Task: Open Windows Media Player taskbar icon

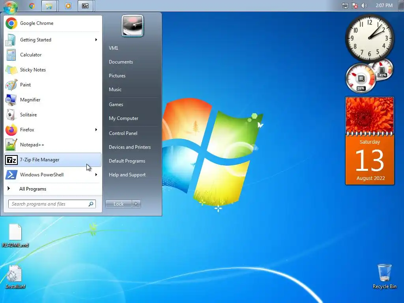Action: 68,6
